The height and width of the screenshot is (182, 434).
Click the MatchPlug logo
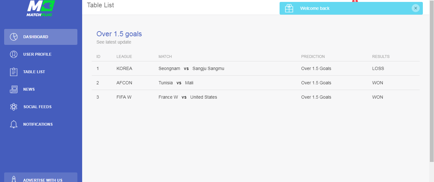coord(41,9)
